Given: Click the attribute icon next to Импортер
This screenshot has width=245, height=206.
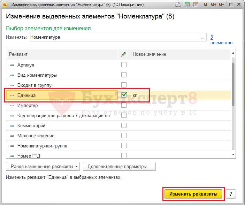Looking at the screenshot, I should [x=12, y=106].
